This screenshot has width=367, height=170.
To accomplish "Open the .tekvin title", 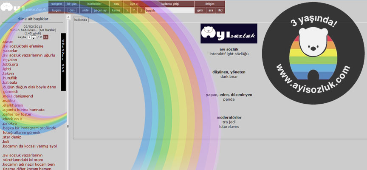I will (8, 74).
